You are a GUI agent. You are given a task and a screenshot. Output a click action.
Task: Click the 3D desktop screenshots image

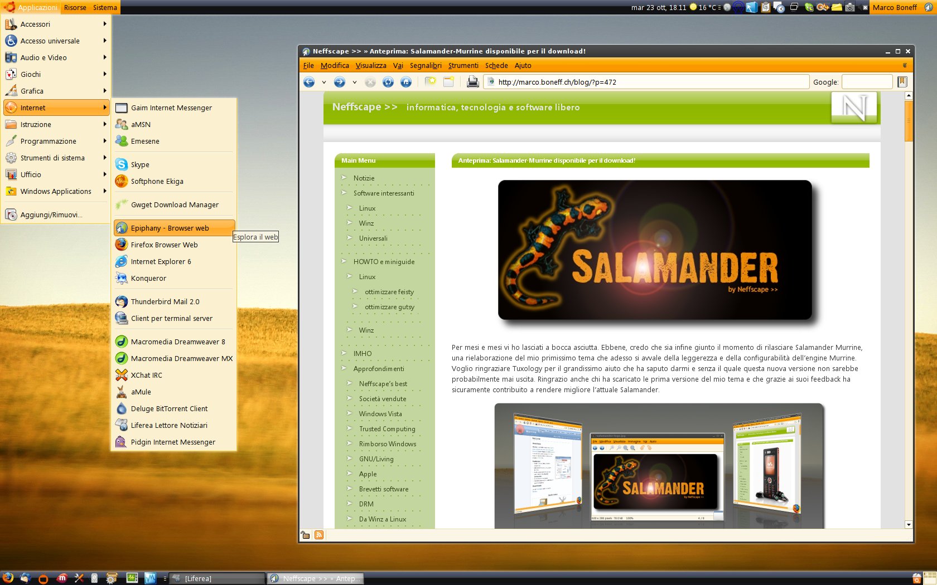(659, 466)
